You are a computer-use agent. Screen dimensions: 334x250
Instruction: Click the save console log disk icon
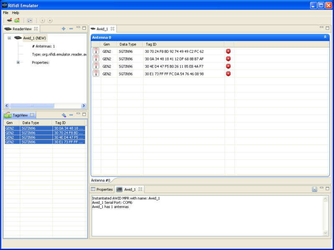tap(314, 189)
